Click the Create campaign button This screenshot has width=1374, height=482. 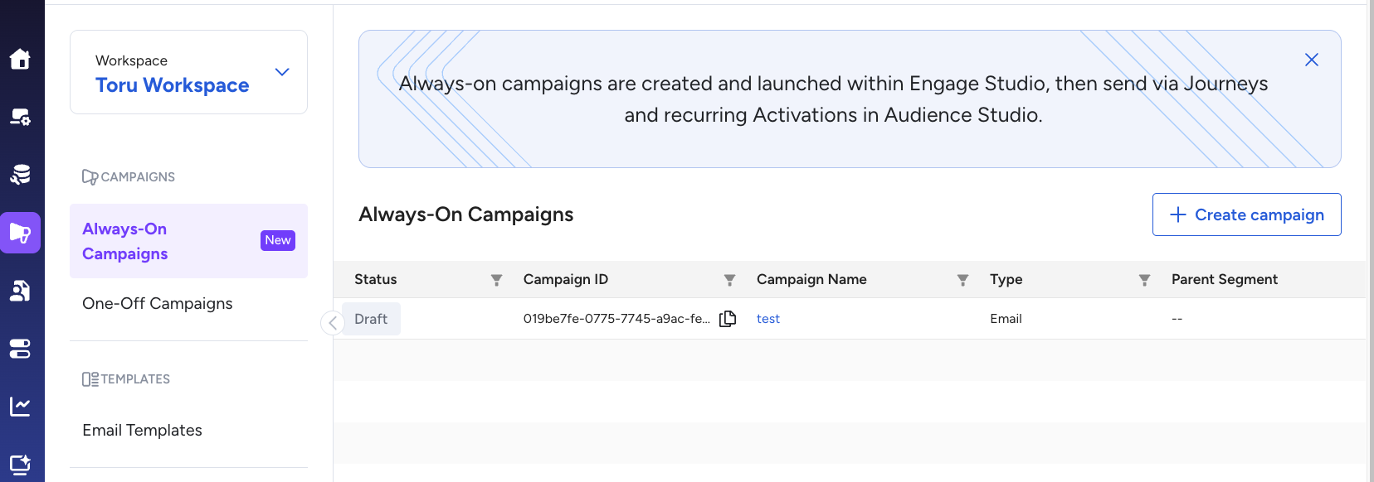1246,214
